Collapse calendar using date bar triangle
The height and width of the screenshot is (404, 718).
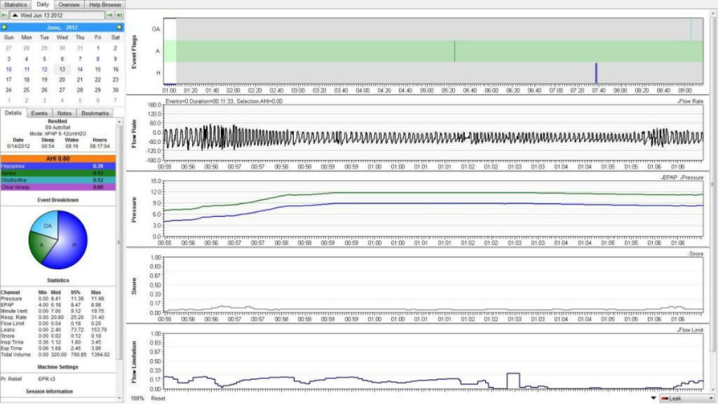[15, 15]
